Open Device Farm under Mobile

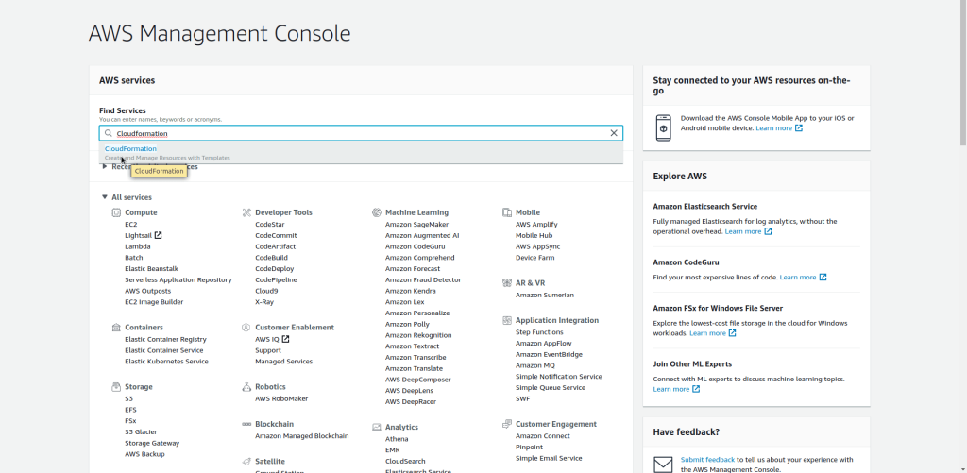(534, 258)
